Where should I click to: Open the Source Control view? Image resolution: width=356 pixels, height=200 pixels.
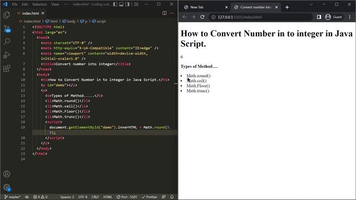(x=7, y=29)
